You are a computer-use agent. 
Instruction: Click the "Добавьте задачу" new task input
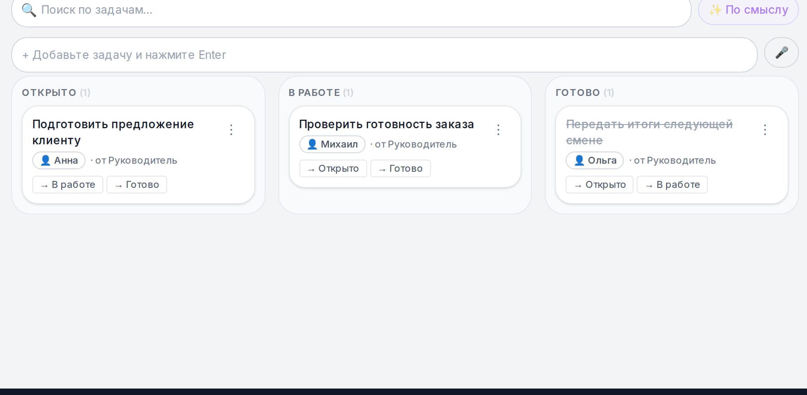pyautogui.click(x=384, y=55)
